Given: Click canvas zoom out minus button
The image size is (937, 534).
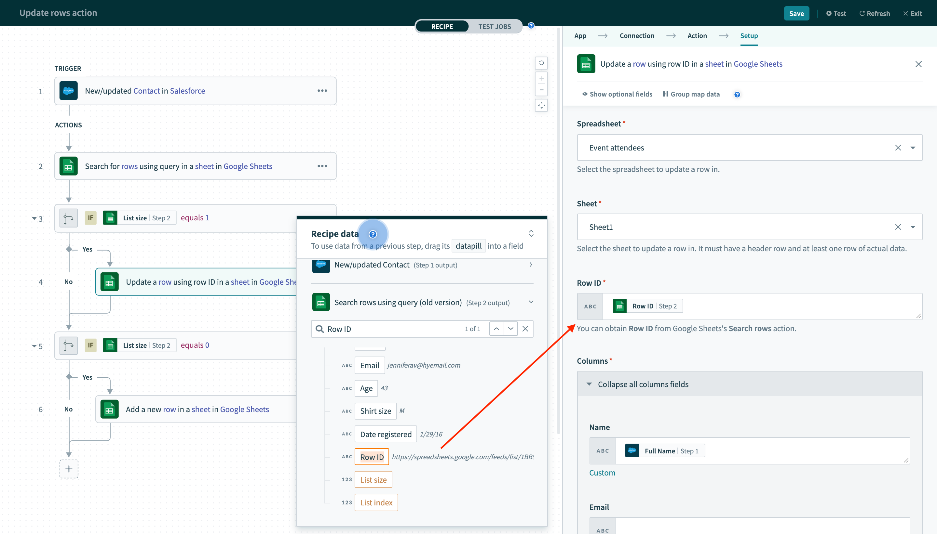Looking at the screenshot, I should click(541, 90).
